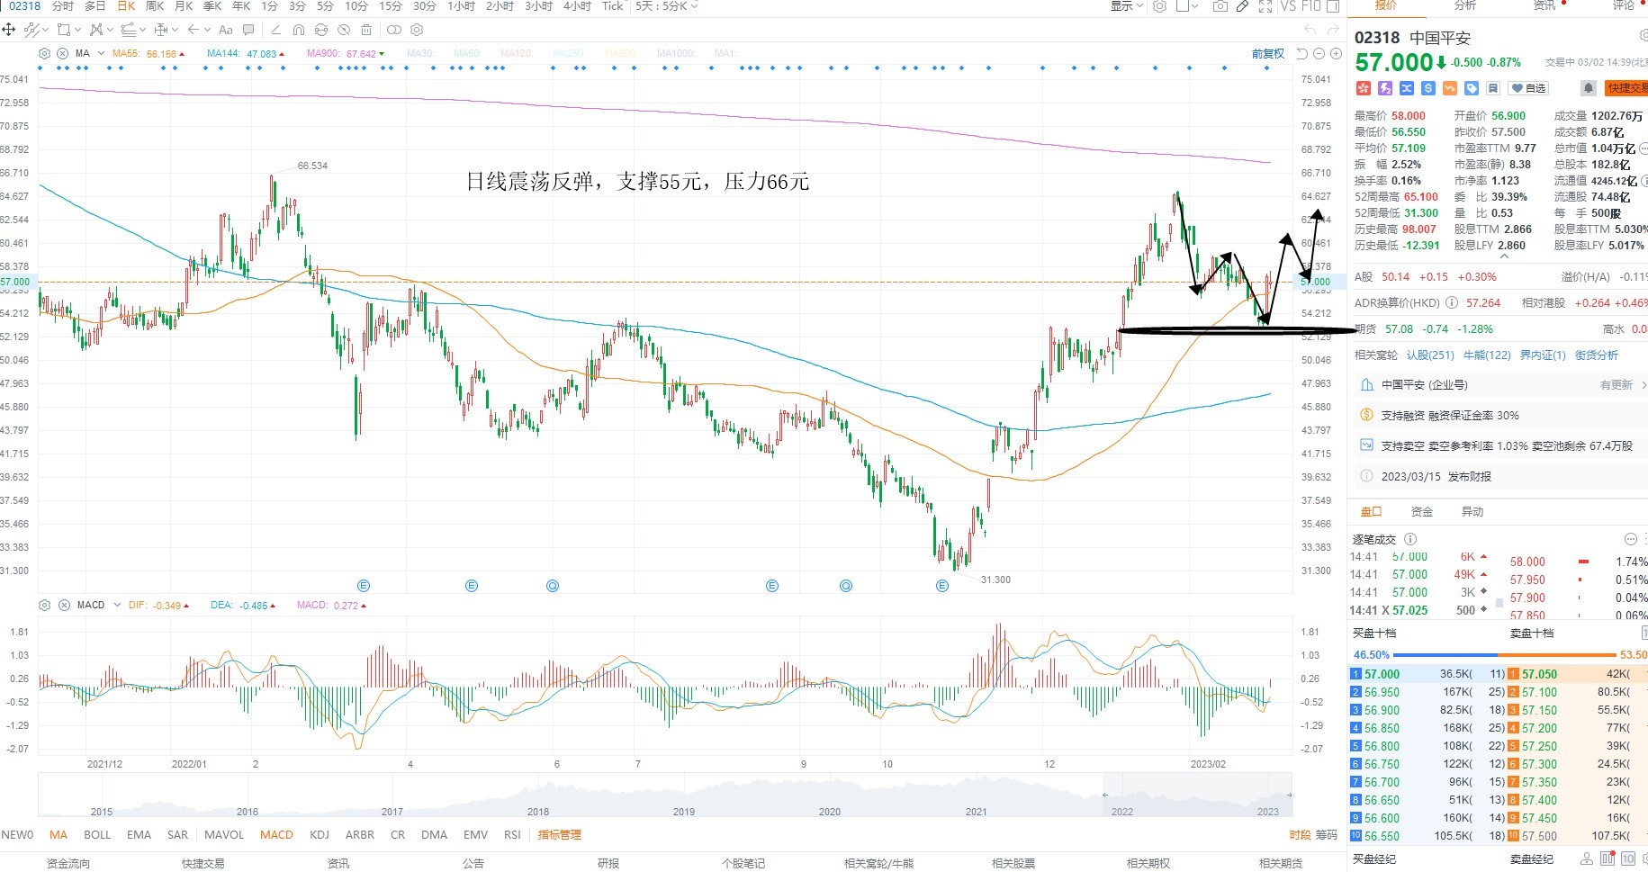Viewport: 1648px width, 872px height.
Task: Toggle the EMA indicator
Action: coord(139,834)
